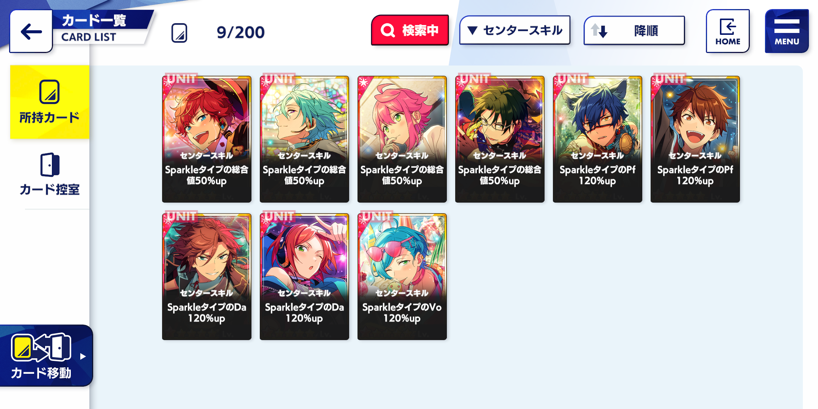Select the blue-haired sunglasses Vo 120%up card
This screenshot has height=409, width=818.
point(402,276)
